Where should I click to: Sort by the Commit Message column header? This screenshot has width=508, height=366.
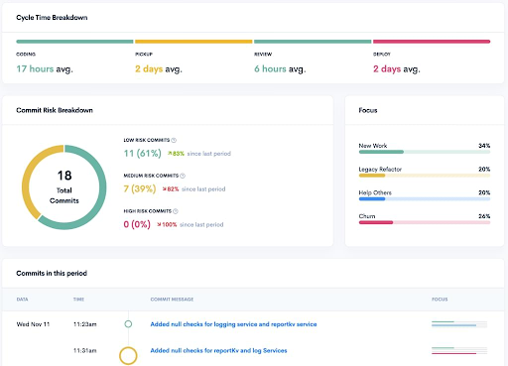click(x=172, y=300)
